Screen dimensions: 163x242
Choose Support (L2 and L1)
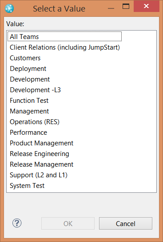[39, 175]
